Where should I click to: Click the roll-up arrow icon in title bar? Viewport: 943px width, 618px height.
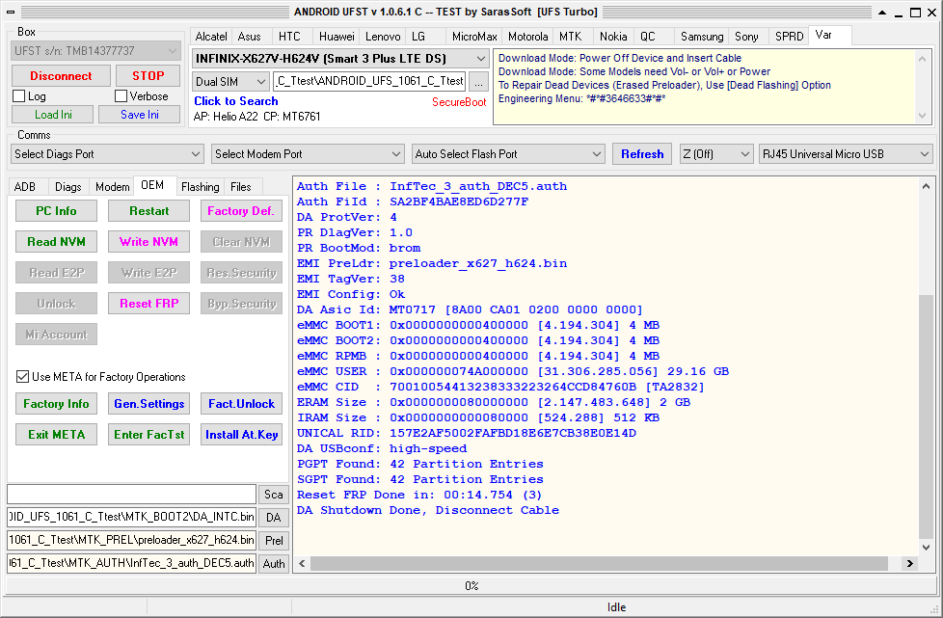click(x=882, y=12)
